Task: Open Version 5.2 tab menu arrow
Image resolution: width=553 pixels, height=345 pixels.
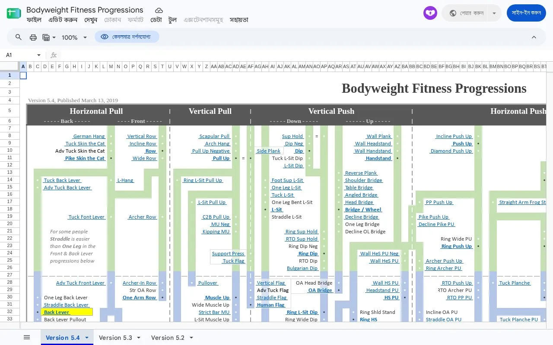Action: coord(191,338)
